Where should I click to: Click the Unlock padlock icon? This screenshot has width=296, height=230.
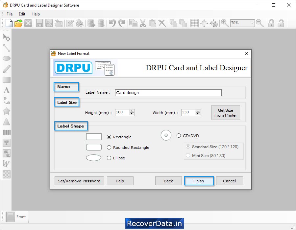pos(281,23)
